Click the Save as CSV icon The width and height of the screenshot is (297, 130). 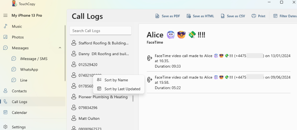coord(223,16)
